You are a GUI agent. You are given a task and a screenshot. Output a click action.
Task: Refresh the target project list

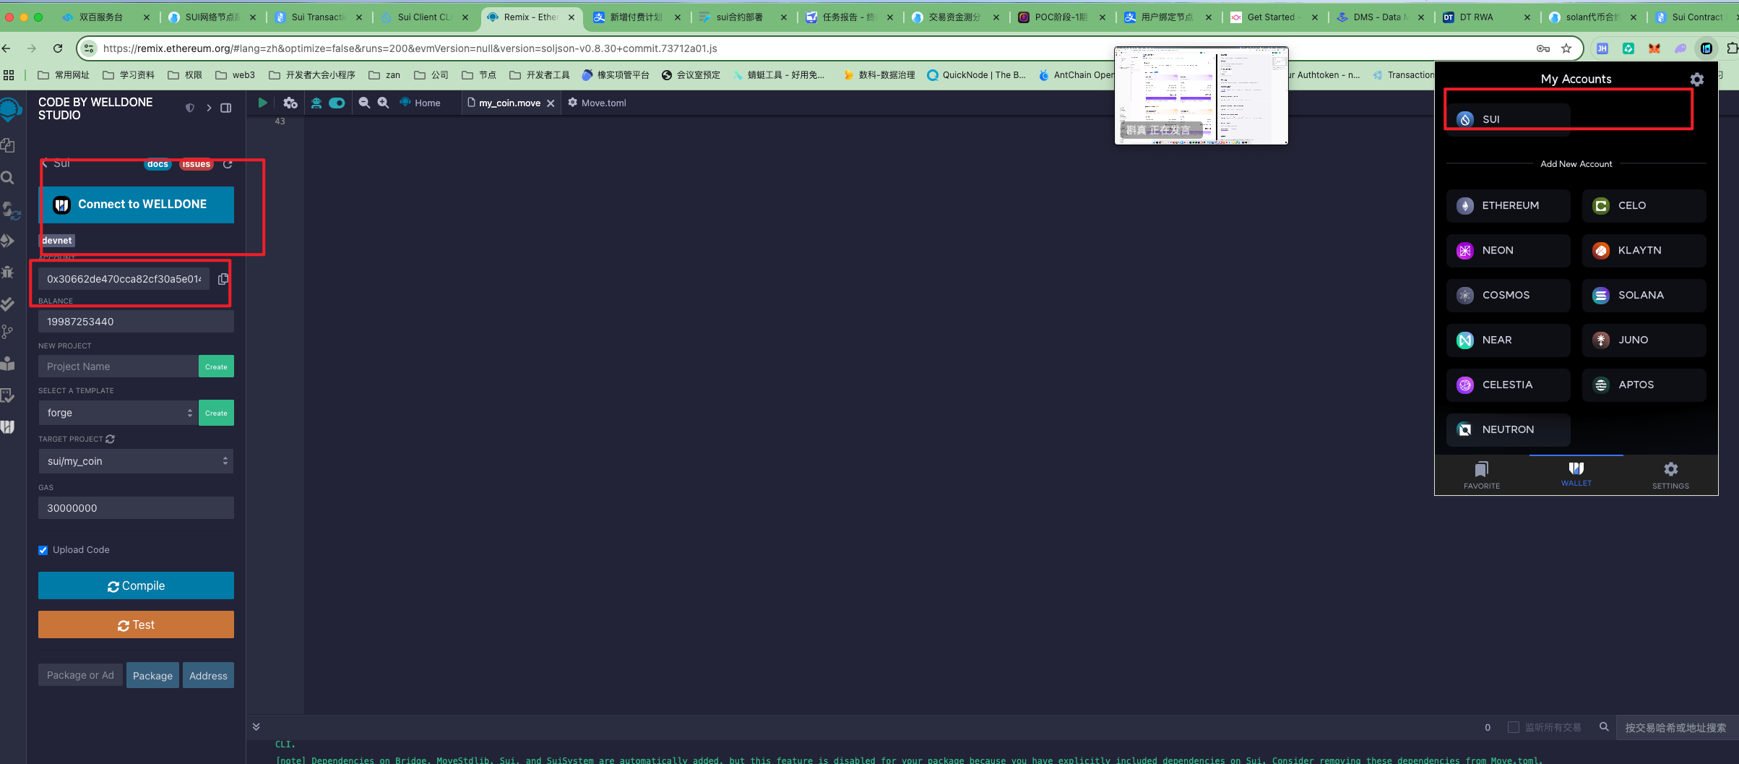point(110,439)
